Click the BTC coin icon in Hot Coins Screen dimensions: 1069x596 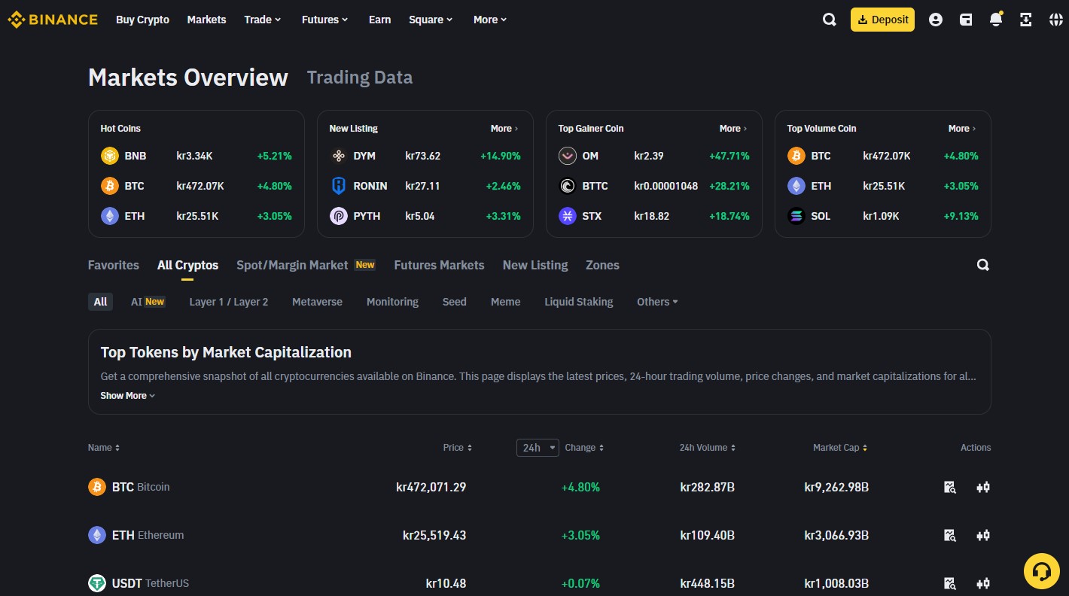110,186
